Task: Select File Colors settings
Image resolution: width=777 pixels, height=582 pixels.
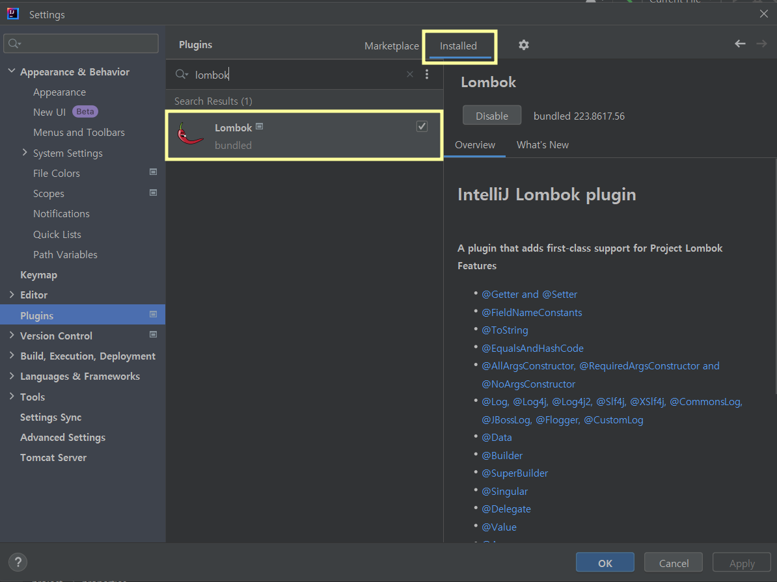Action: [57, 174]
